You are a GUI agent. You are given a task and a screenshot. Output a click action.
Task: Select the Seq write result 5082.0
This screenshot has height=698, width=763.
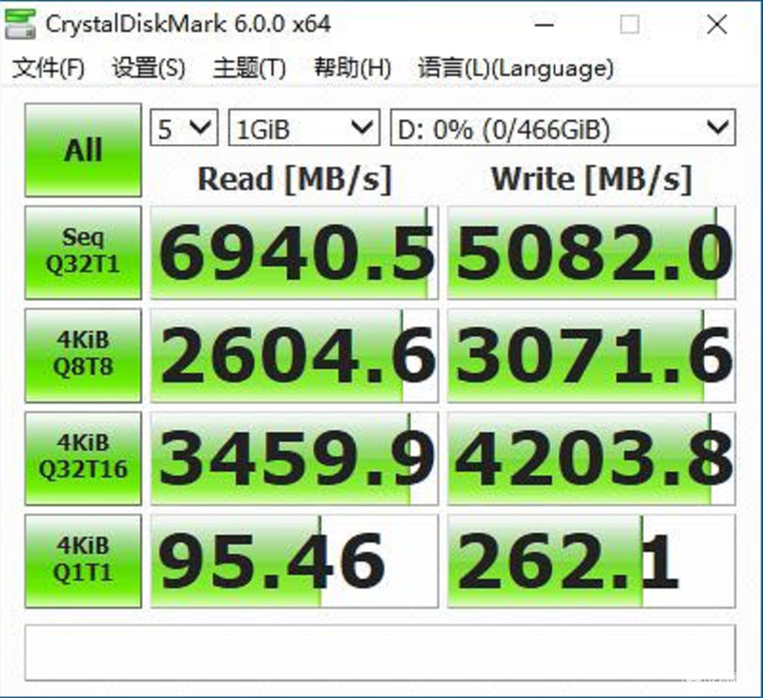coord(591,253)
